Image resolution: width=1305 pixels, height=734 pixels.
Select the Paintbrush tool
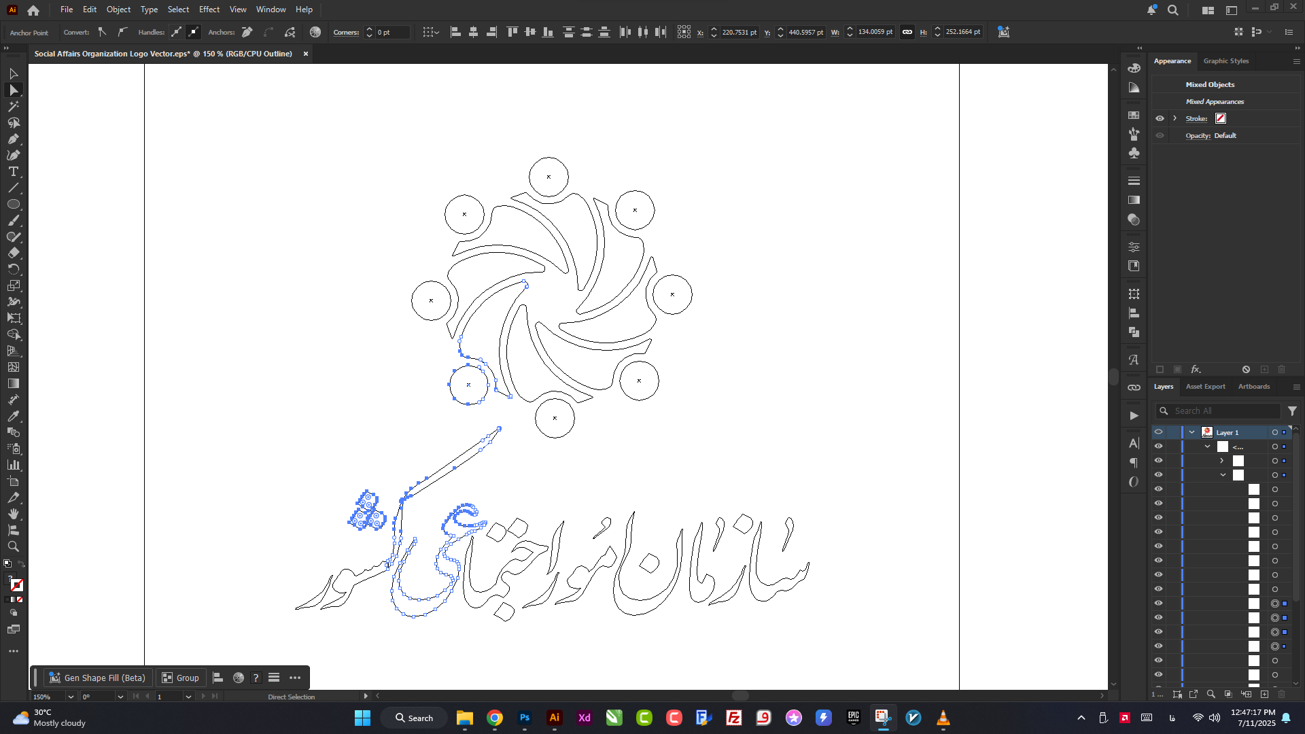coord(14,220)
